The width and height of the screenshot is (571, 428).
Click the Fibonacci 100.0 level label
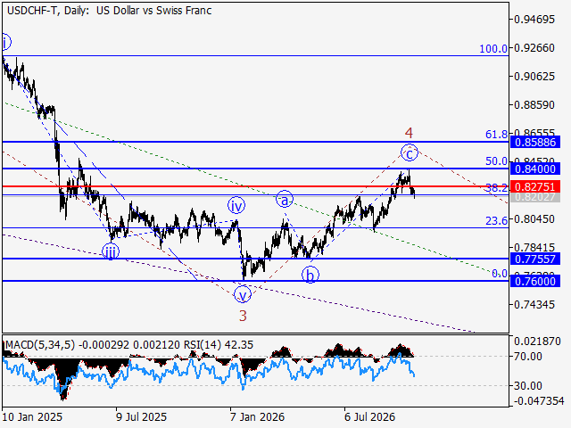tap(493, 48)
